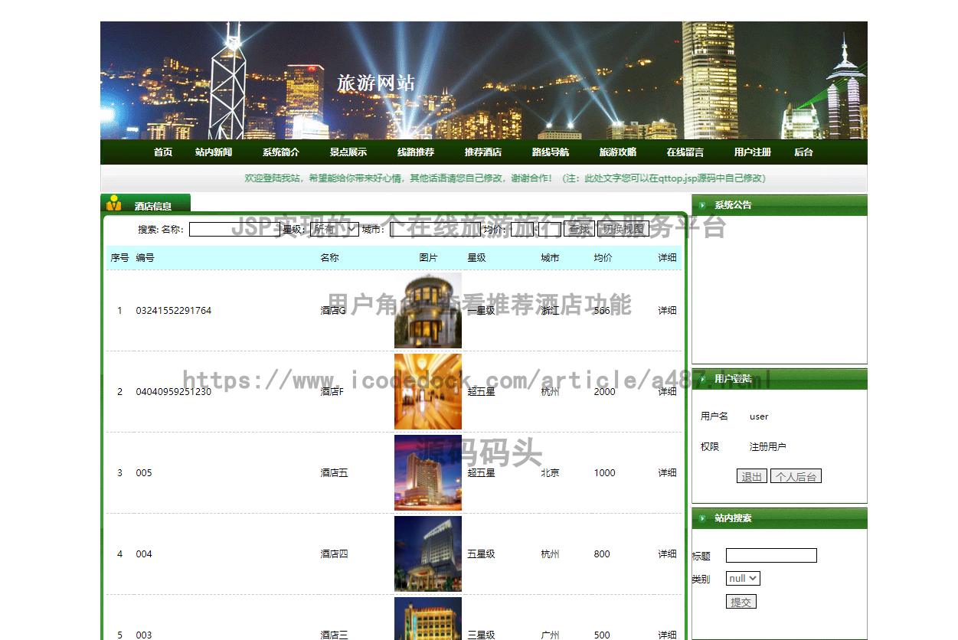Open the 类别 dropdown showing null
Viewport: 958px width, 640px height.
[742, 578]
